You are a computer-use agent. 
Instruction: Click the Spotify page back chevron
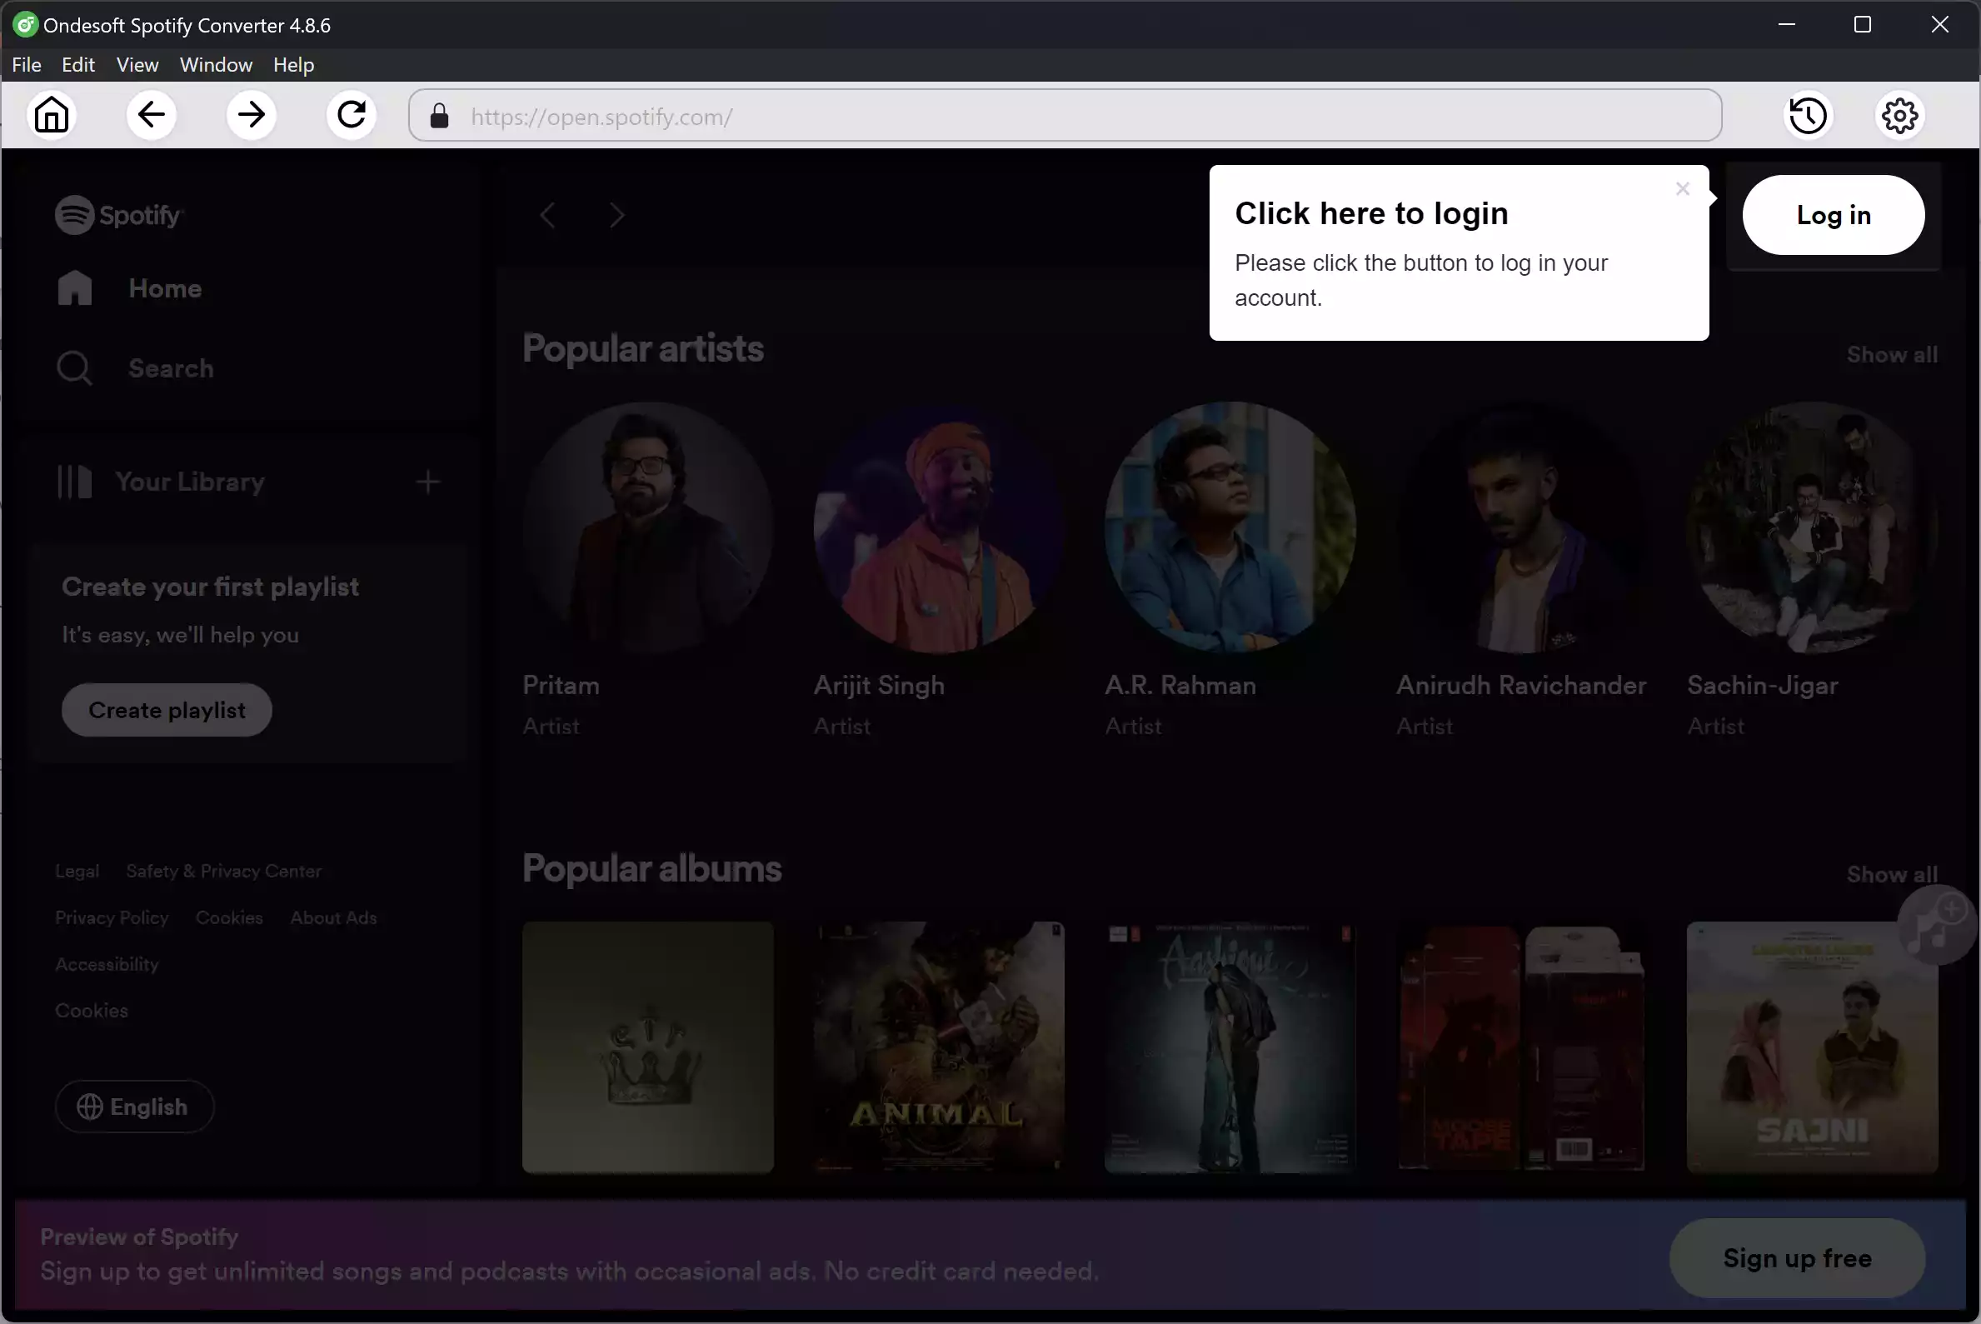548,215
